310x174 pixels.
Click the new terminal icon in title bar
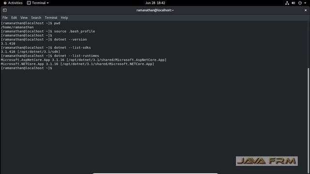coord(5,10)
